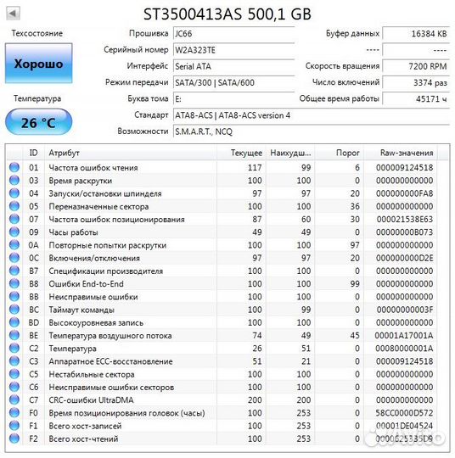
Task: Click status orb for F1 Всего хост-записей
Action: click(14, 426)
